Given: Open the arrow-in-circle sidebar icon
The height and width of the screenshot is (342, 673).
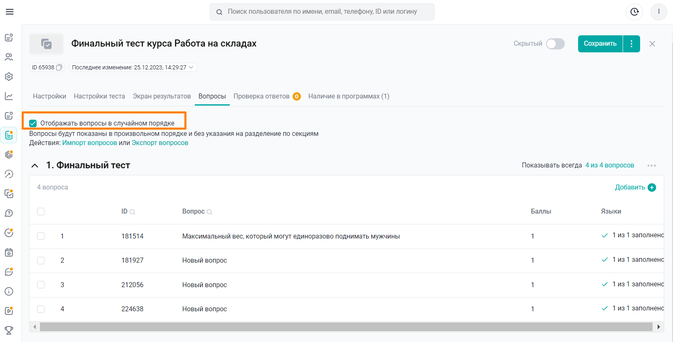Looking at the screenshot, I should [9, 174].
